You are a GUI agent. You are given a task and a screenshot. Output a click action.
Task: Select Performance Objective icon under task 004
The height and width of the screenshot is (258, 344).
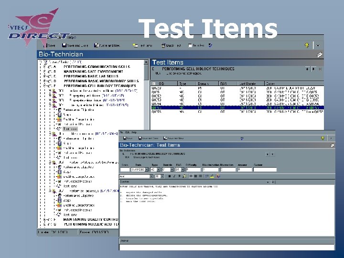pyautogui.click(x=59, y=110)
